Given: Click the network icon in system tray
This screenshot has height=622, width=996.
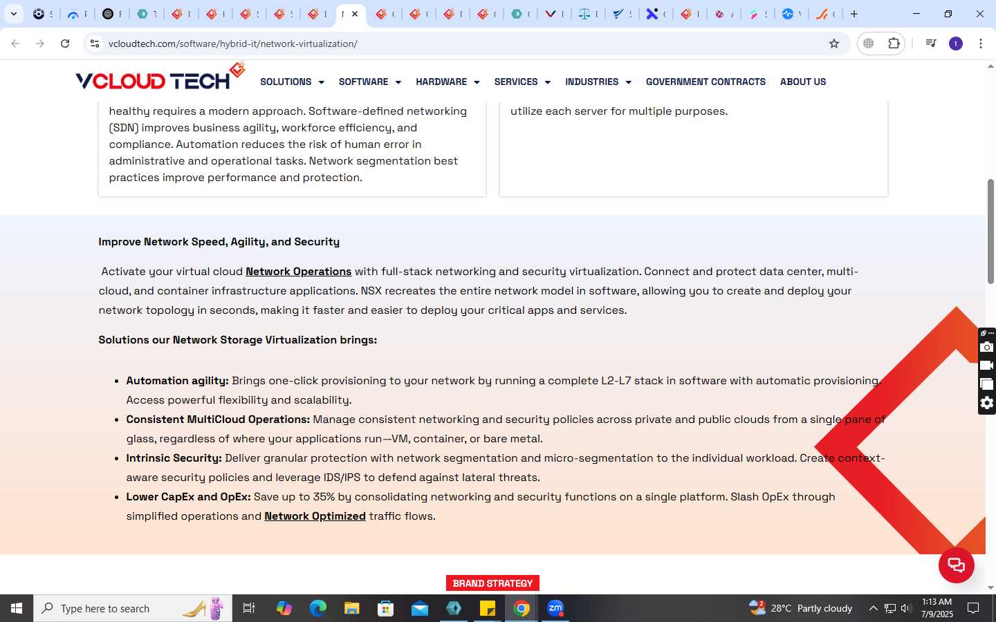Looking at the screenshot, I should (x=890, y=608).
